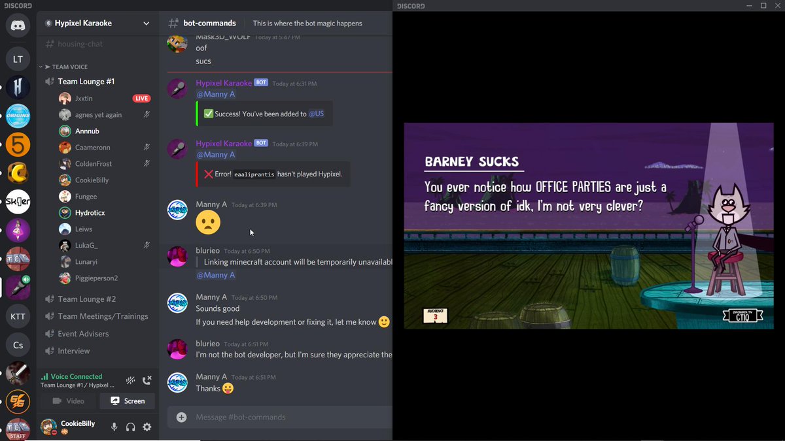The image size is (785, 441).
Task: Toggle deafen headphones icon
Action: (131, 427)
